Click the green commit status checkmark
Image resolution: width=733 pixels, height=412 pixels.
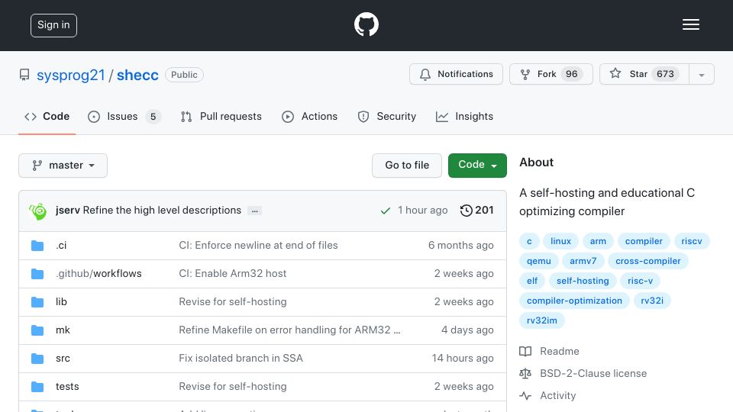pos(385,211)
